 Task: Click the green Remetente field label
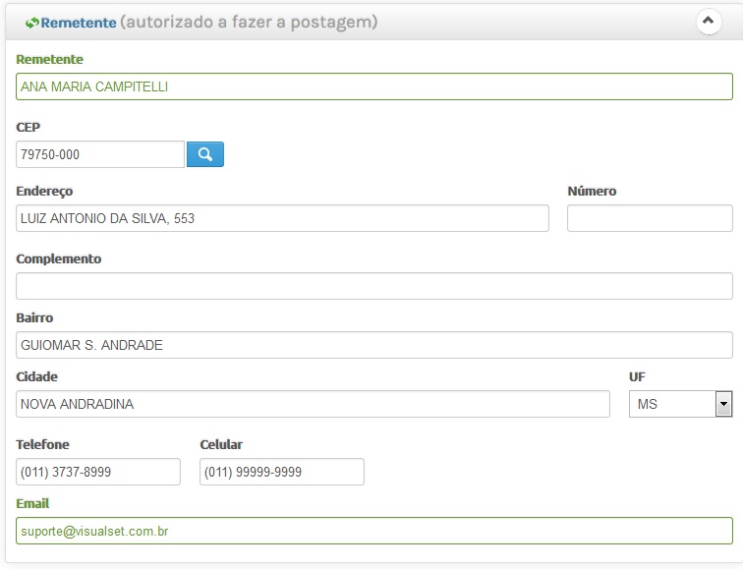pos(50,59)
